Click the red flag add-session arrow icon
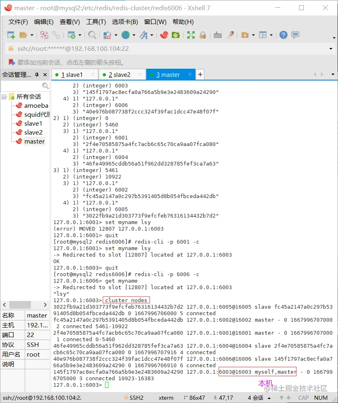The width and height of the screenshot is (338, 403). [12, 62]
